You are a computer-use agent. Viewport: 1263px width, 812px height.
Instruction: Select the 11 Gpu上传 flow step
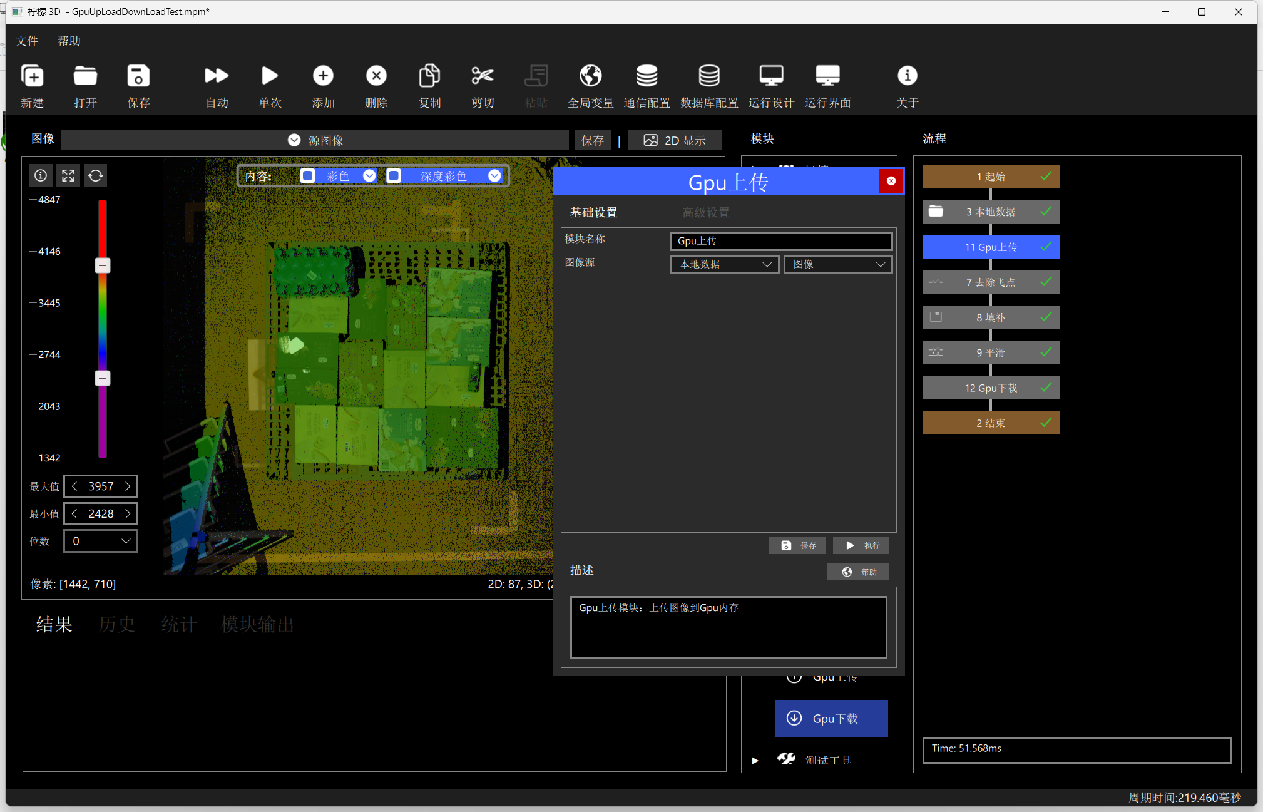pos(991,247)
